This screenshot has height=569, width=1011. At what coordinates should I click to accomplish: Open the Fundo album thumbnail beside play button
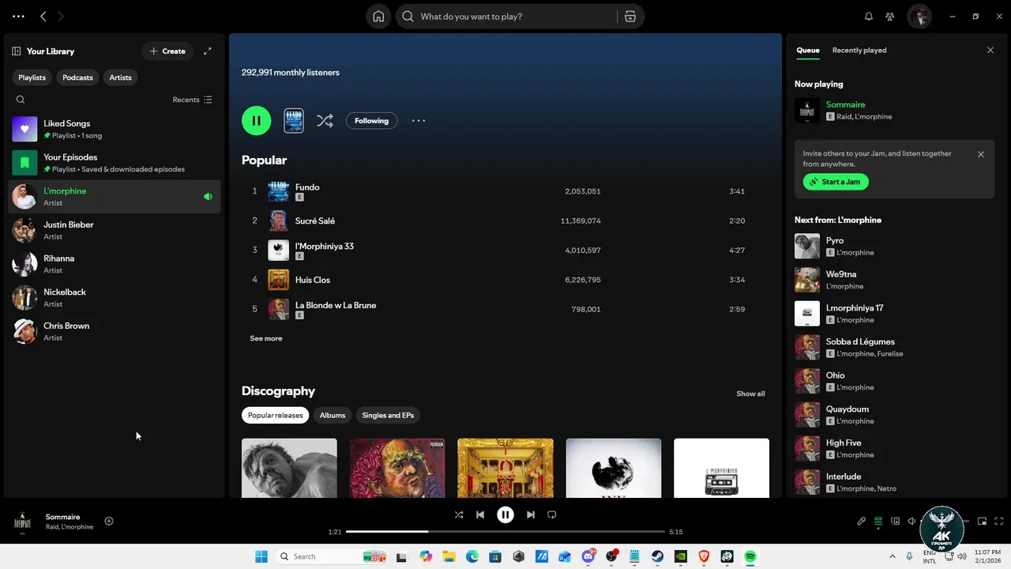point(294,121)
